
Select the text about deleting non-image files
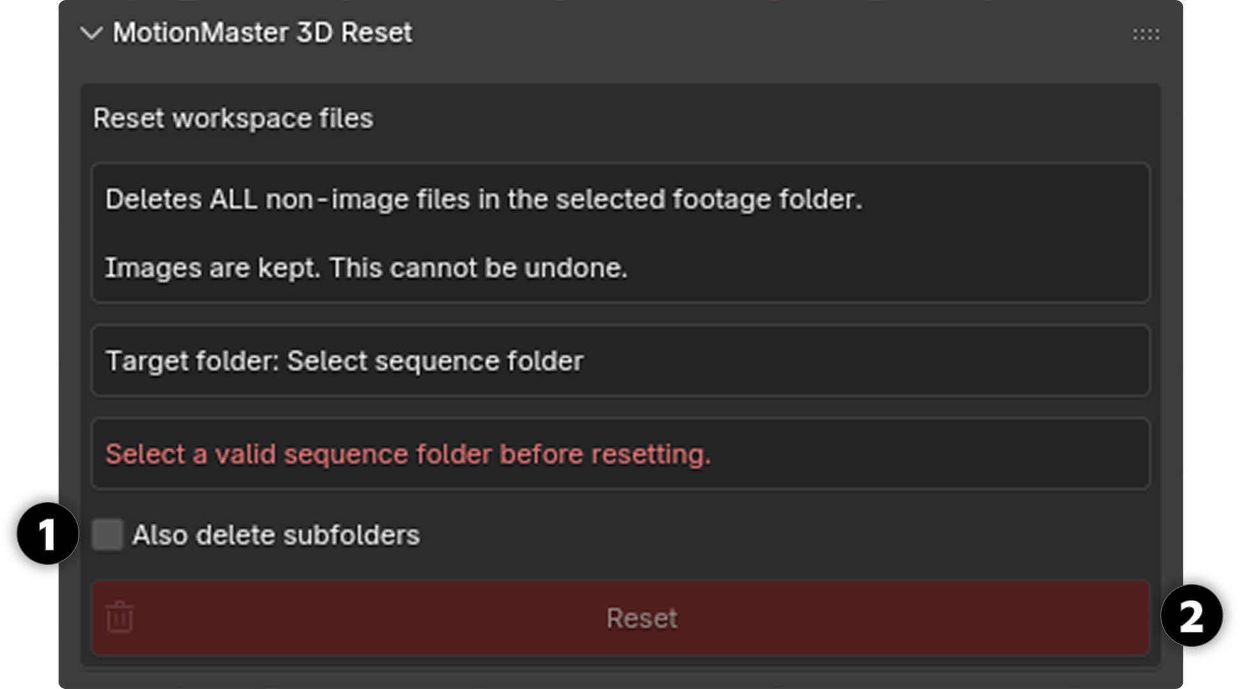pos(484,199)
